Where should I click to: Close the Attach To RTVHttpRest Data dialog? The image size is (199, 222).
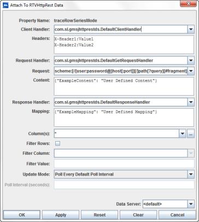(189, 4)
